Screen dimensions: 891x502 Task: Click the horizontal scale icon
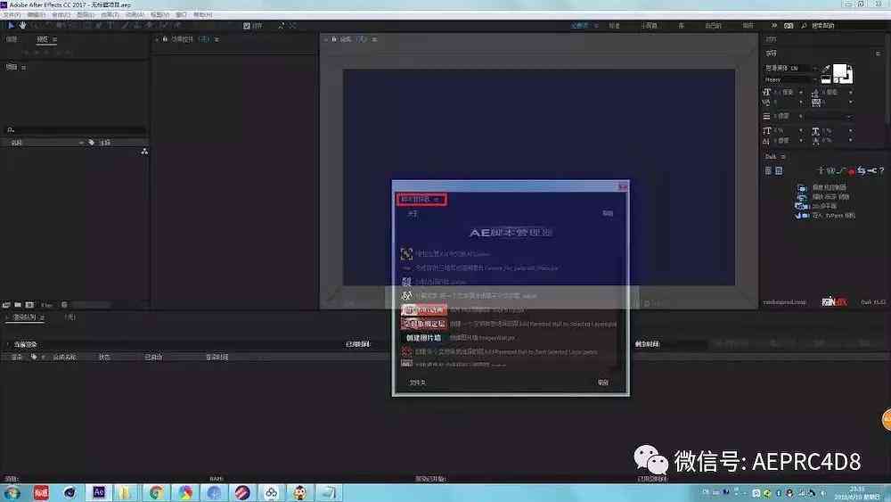click(816, 131)
